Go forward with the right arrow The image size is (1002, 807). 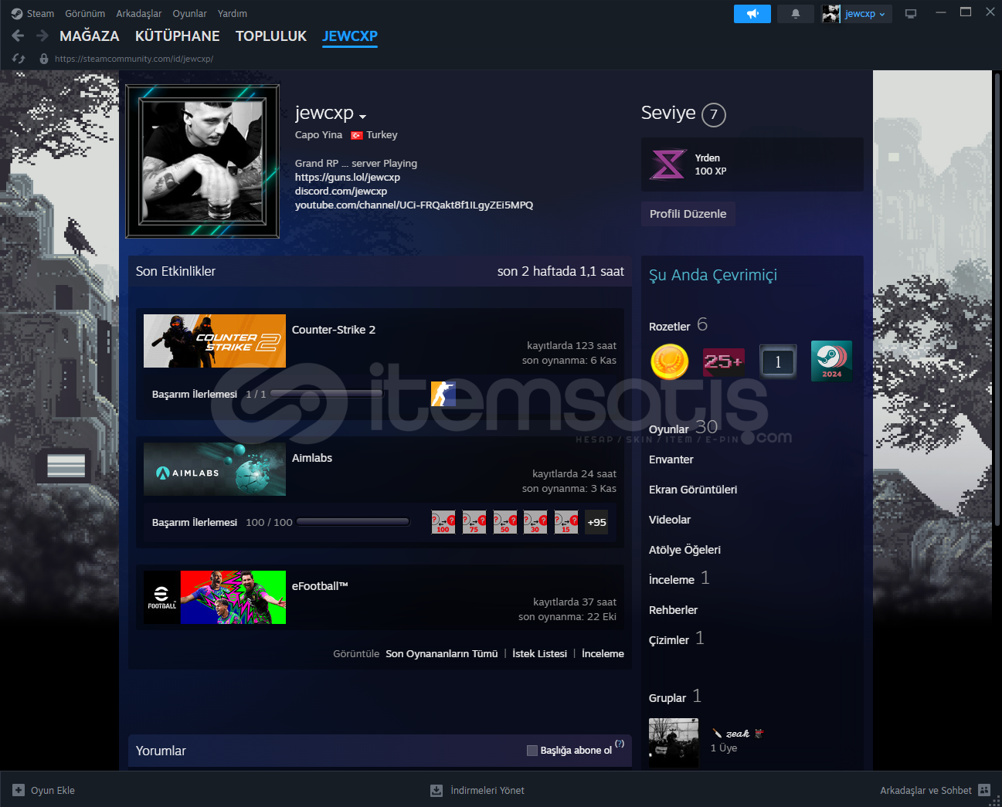pyautogui.click(x=42, y=36)
